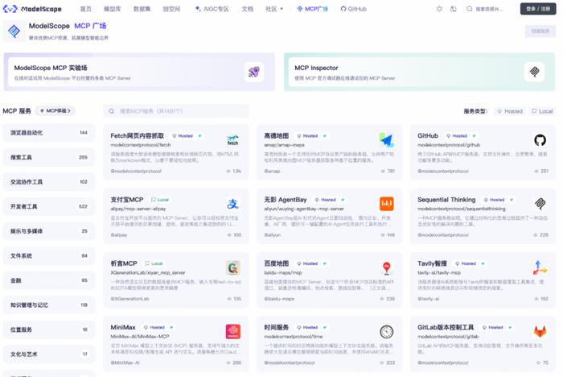Viewport: 563px width, 377px height.
Task: Expand Hosted arrow on 百度地图 card
Action: pos(325,263)
